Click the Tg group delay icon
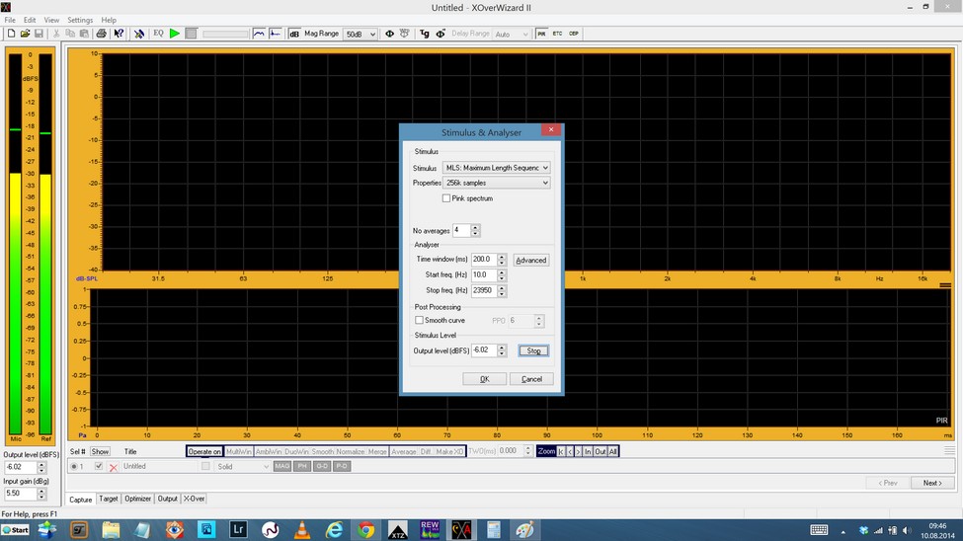 pyautogui.click(x=425, y=34)
